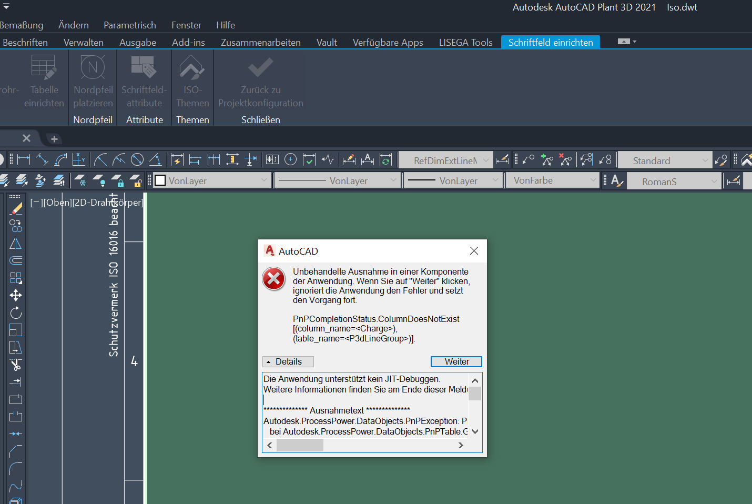Select the Collect multileaders tool
The height and width of the screenshot is (504, 752).
(605, 159)
